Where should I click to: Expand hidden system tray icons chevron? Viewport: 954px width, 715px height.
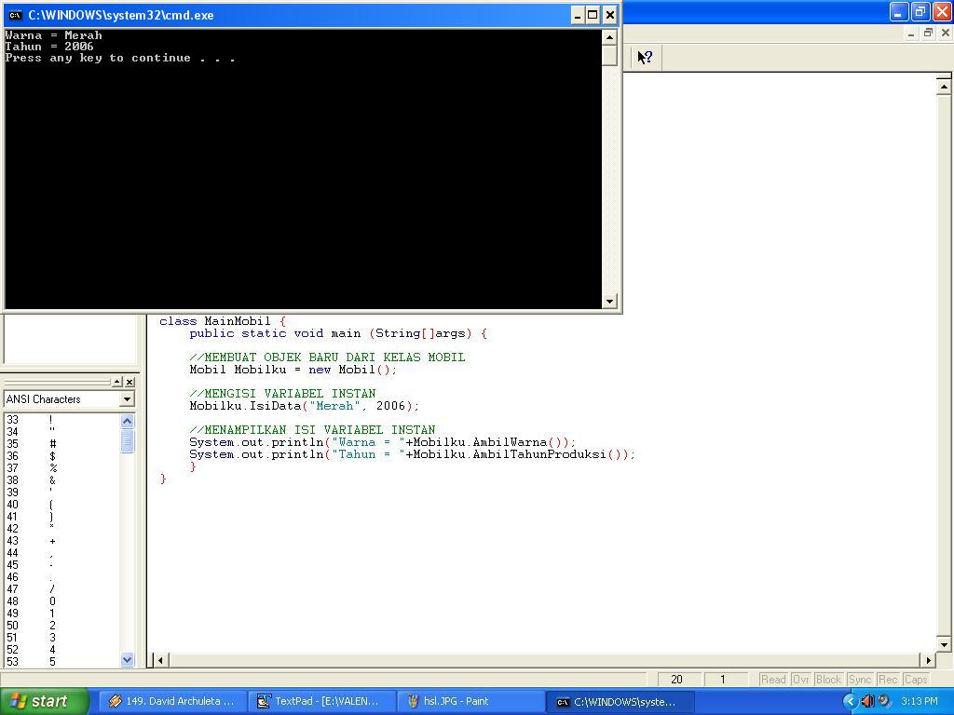pos(850,702)
